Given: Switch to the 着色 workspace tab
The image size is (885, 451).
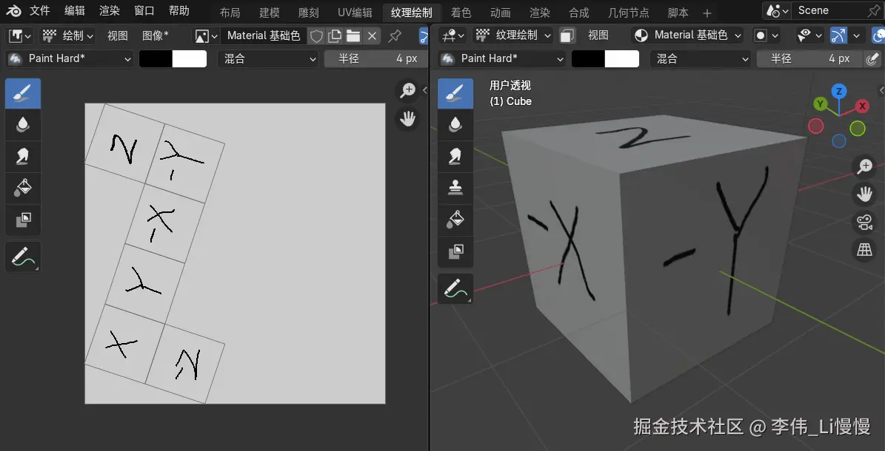Looking at the screenshot, I should tap(461, 13).
